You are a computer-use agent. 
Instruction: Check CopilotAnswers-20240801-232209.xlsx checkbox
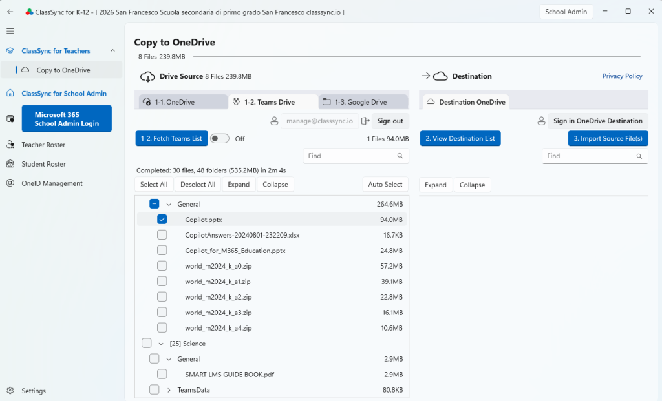tap(162, 235)
